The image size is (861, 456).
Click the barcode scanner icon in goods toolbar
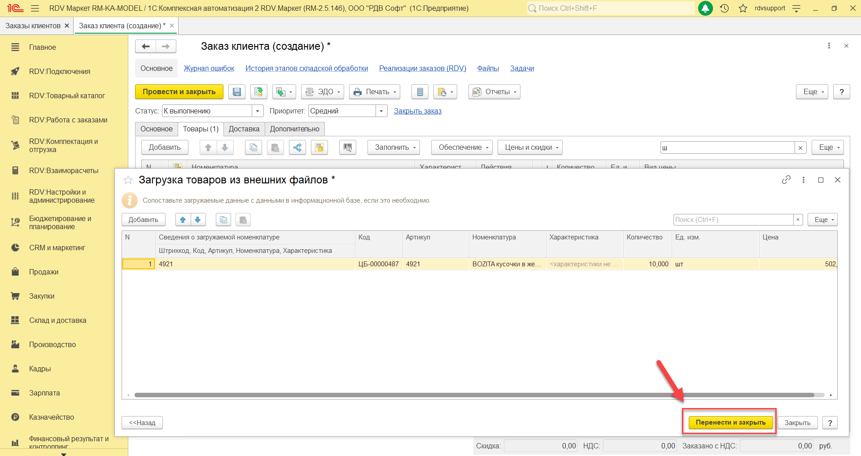click(347, 148)
